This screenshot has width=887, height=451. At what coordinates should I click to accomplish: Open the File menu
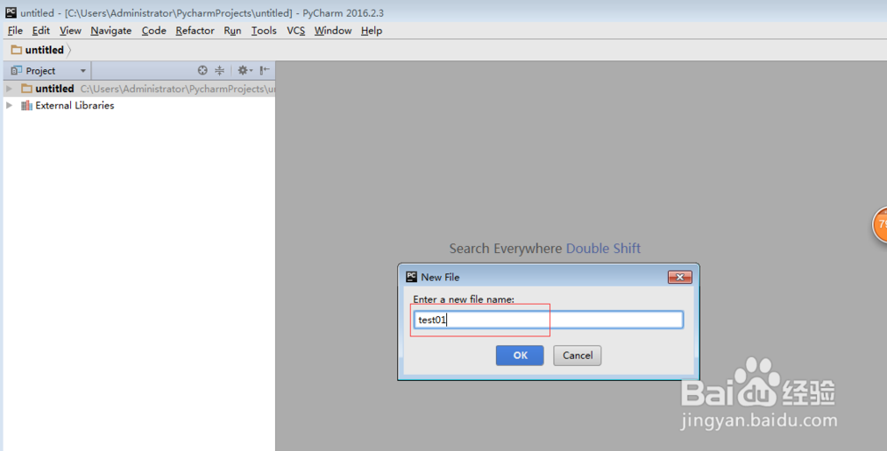click(x=15, y=30)
